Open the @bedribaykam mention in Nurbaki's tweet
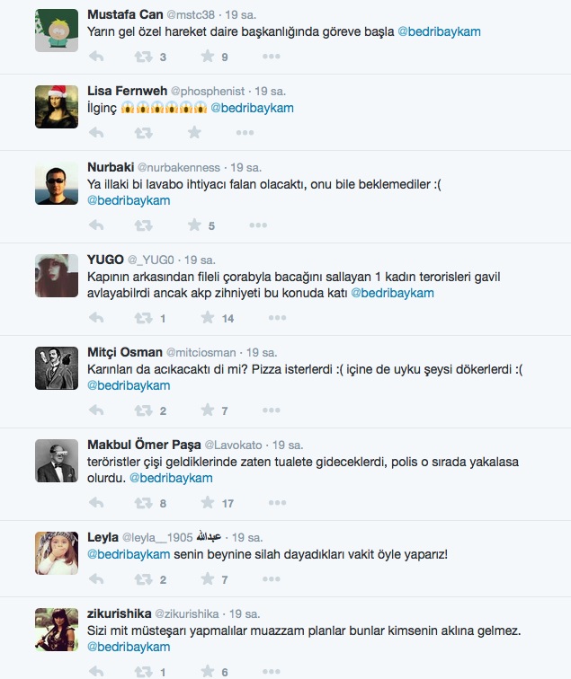The image size is (571, 679). [x=129, y=200]
